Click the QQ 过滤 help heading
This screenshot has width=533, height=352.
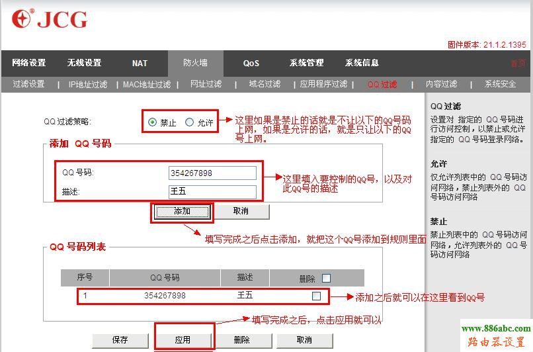pyautogui.click(x=446, y=106)
